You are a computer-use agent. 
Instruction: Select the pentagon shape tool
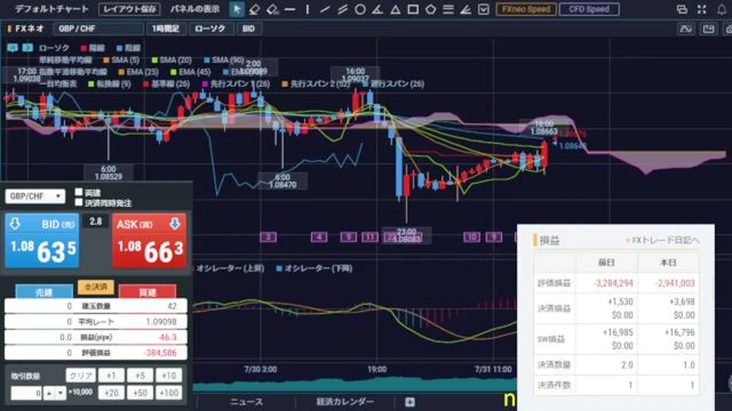[x=431, y=9]
